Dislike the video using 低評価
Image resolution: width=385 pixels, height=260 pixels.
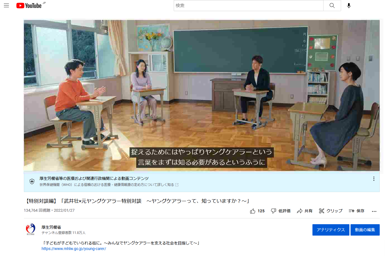(x=281, y=211)
